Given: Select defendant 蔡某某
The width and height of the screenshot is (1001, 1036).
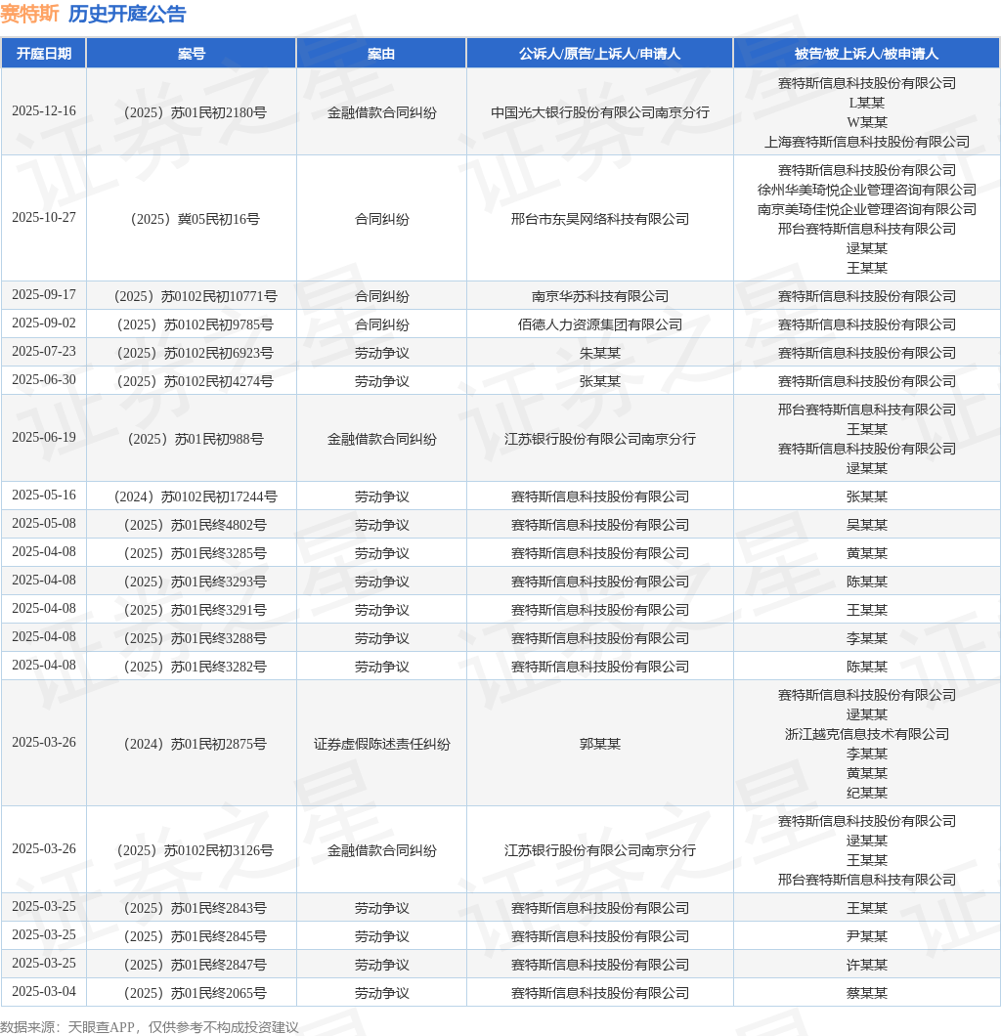Looking at the screenshot, I should point(867,993).
